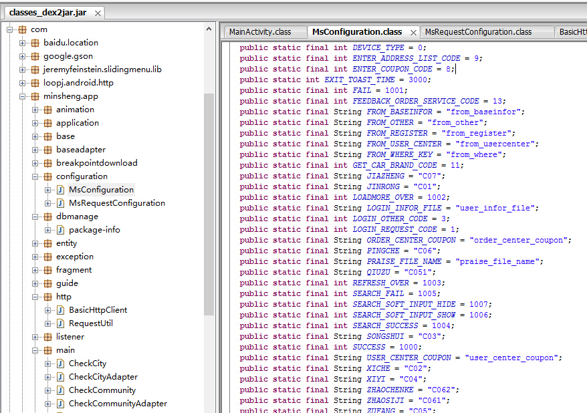Click the loopj.android.http package icon

click(x=35, y=83)
